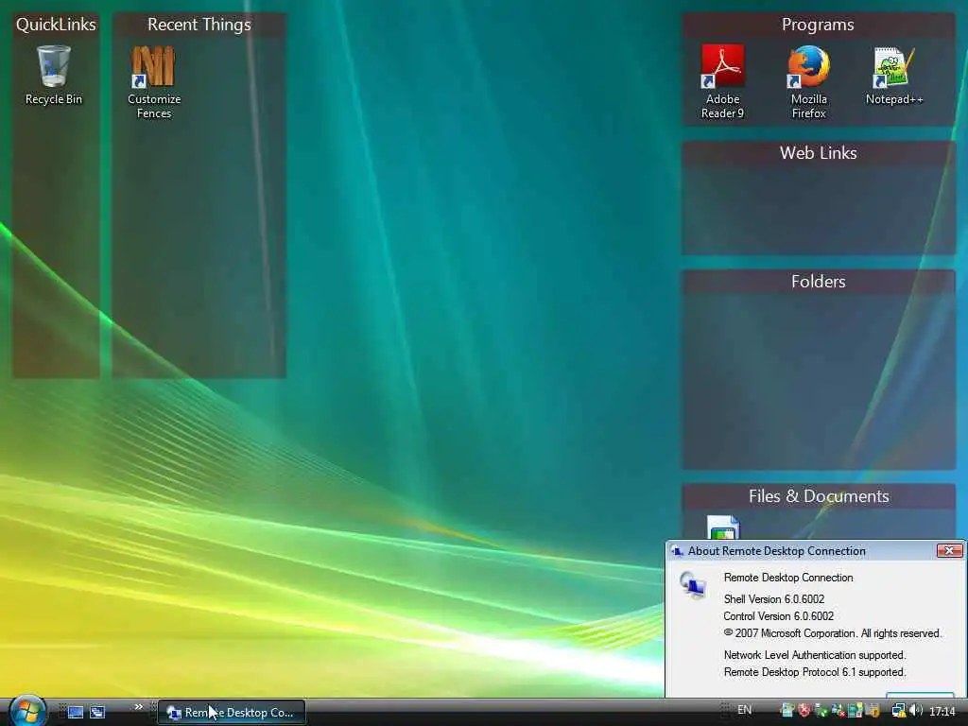Click the Web Links fence title
The height and width of the screenshot is (726, 968).
coord(818,152)
